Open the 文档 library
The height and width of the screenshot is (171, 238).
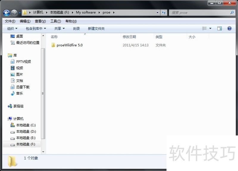pos(19,81)
